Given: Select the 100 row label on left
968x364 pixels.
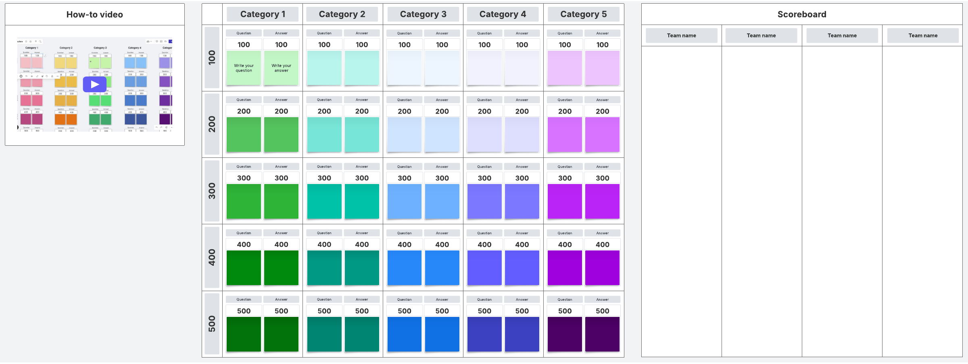Looking at the screenshot, I should click(x=212, y=58).
